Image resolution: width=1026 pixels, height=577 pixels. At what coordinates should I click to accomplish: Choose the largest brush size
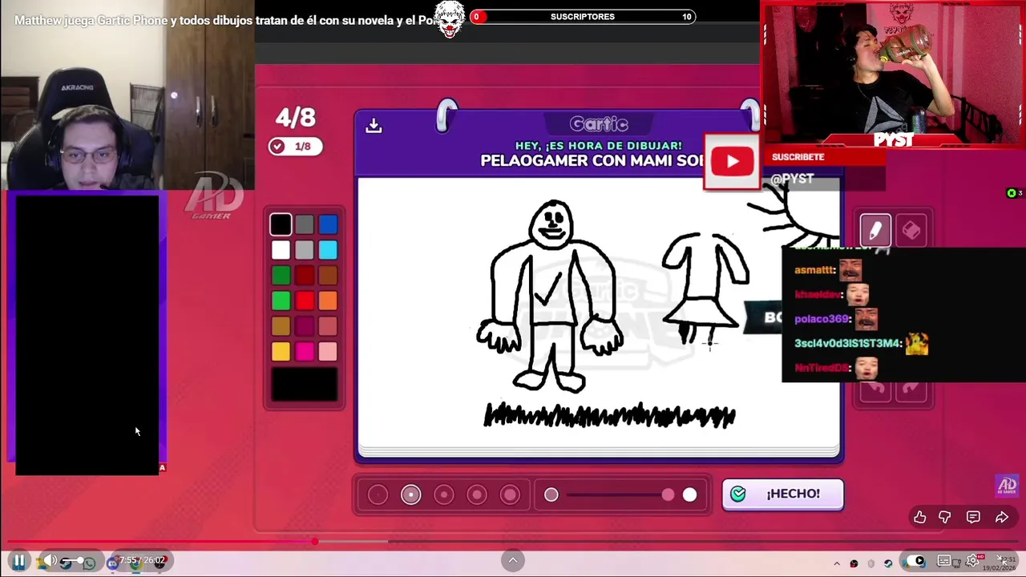point(510,495)
